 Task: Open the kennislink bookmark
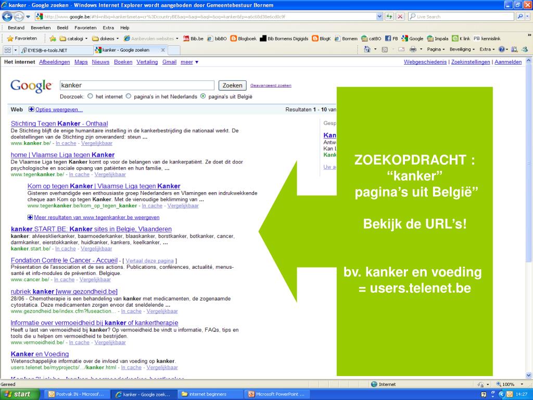[487, 39]
